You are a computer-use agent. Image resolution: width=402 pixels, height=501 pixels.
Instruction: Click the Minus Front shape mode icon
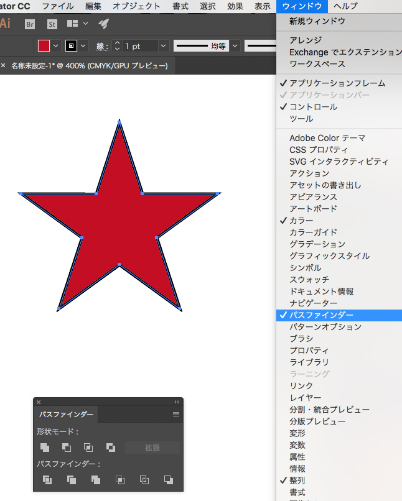click(67, 448)
